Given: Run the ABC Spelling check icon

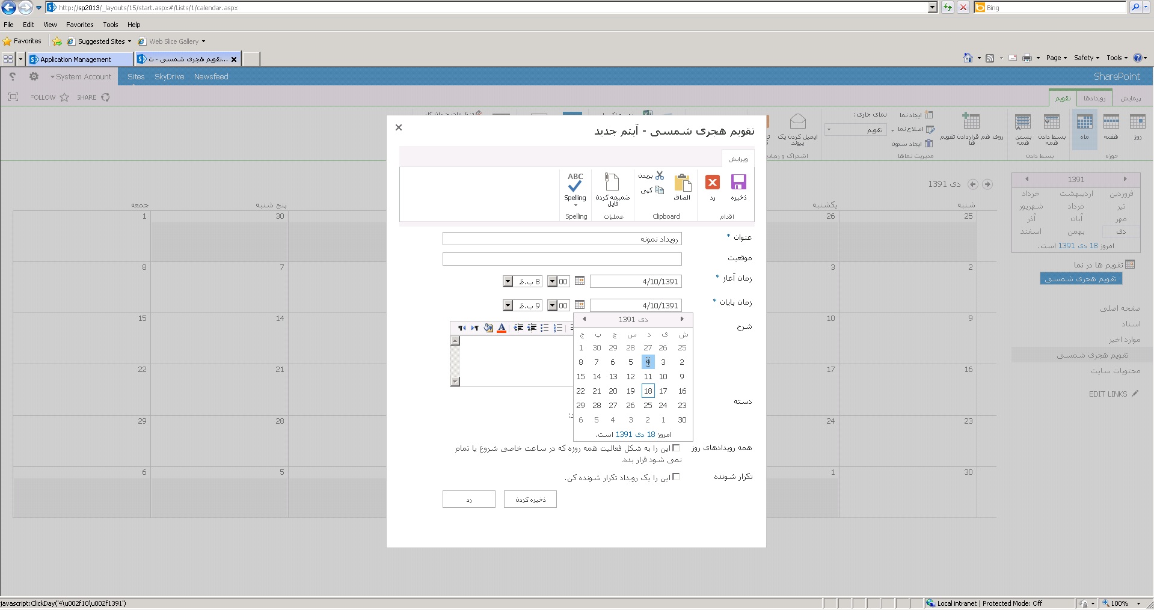Looking at the screenshot, I should [575, 183].
